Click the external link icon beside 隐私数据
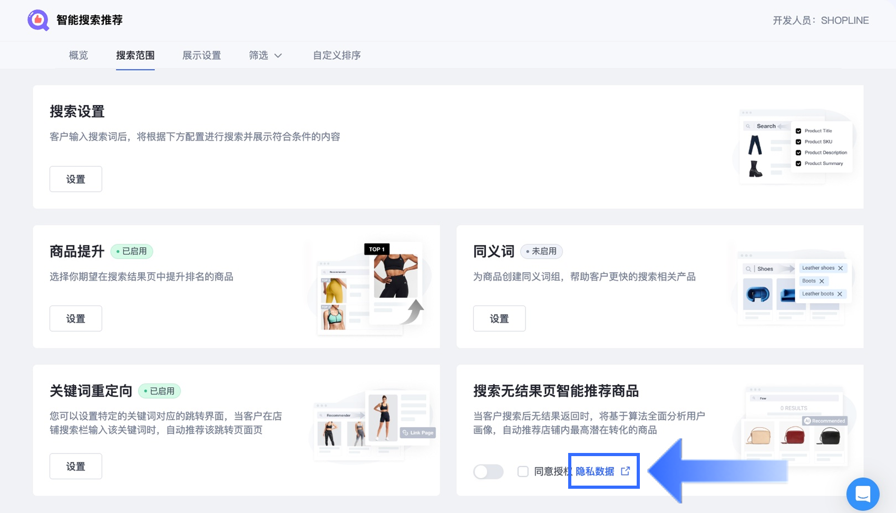Screen dimensions: 896x513 pos(626,471)
